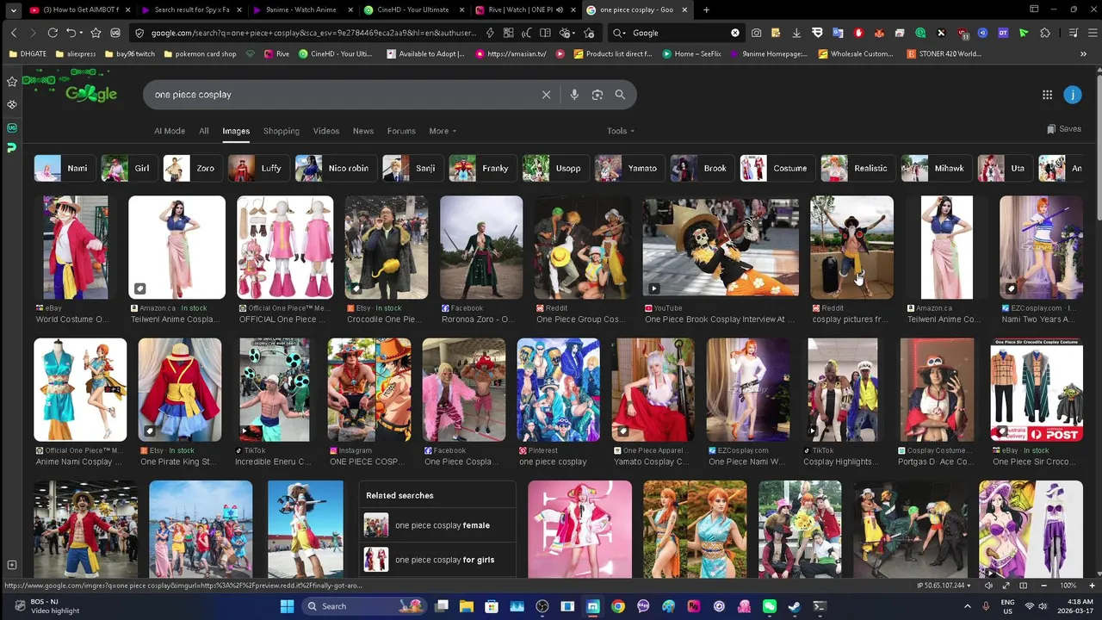Viewport: 1102px width, 620px height.
Task: Expand the More search filters menu
Action: tap(443, 131)
